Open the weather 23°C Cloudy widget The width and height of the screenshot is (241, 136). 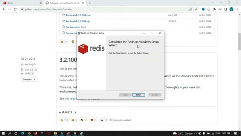183,133
